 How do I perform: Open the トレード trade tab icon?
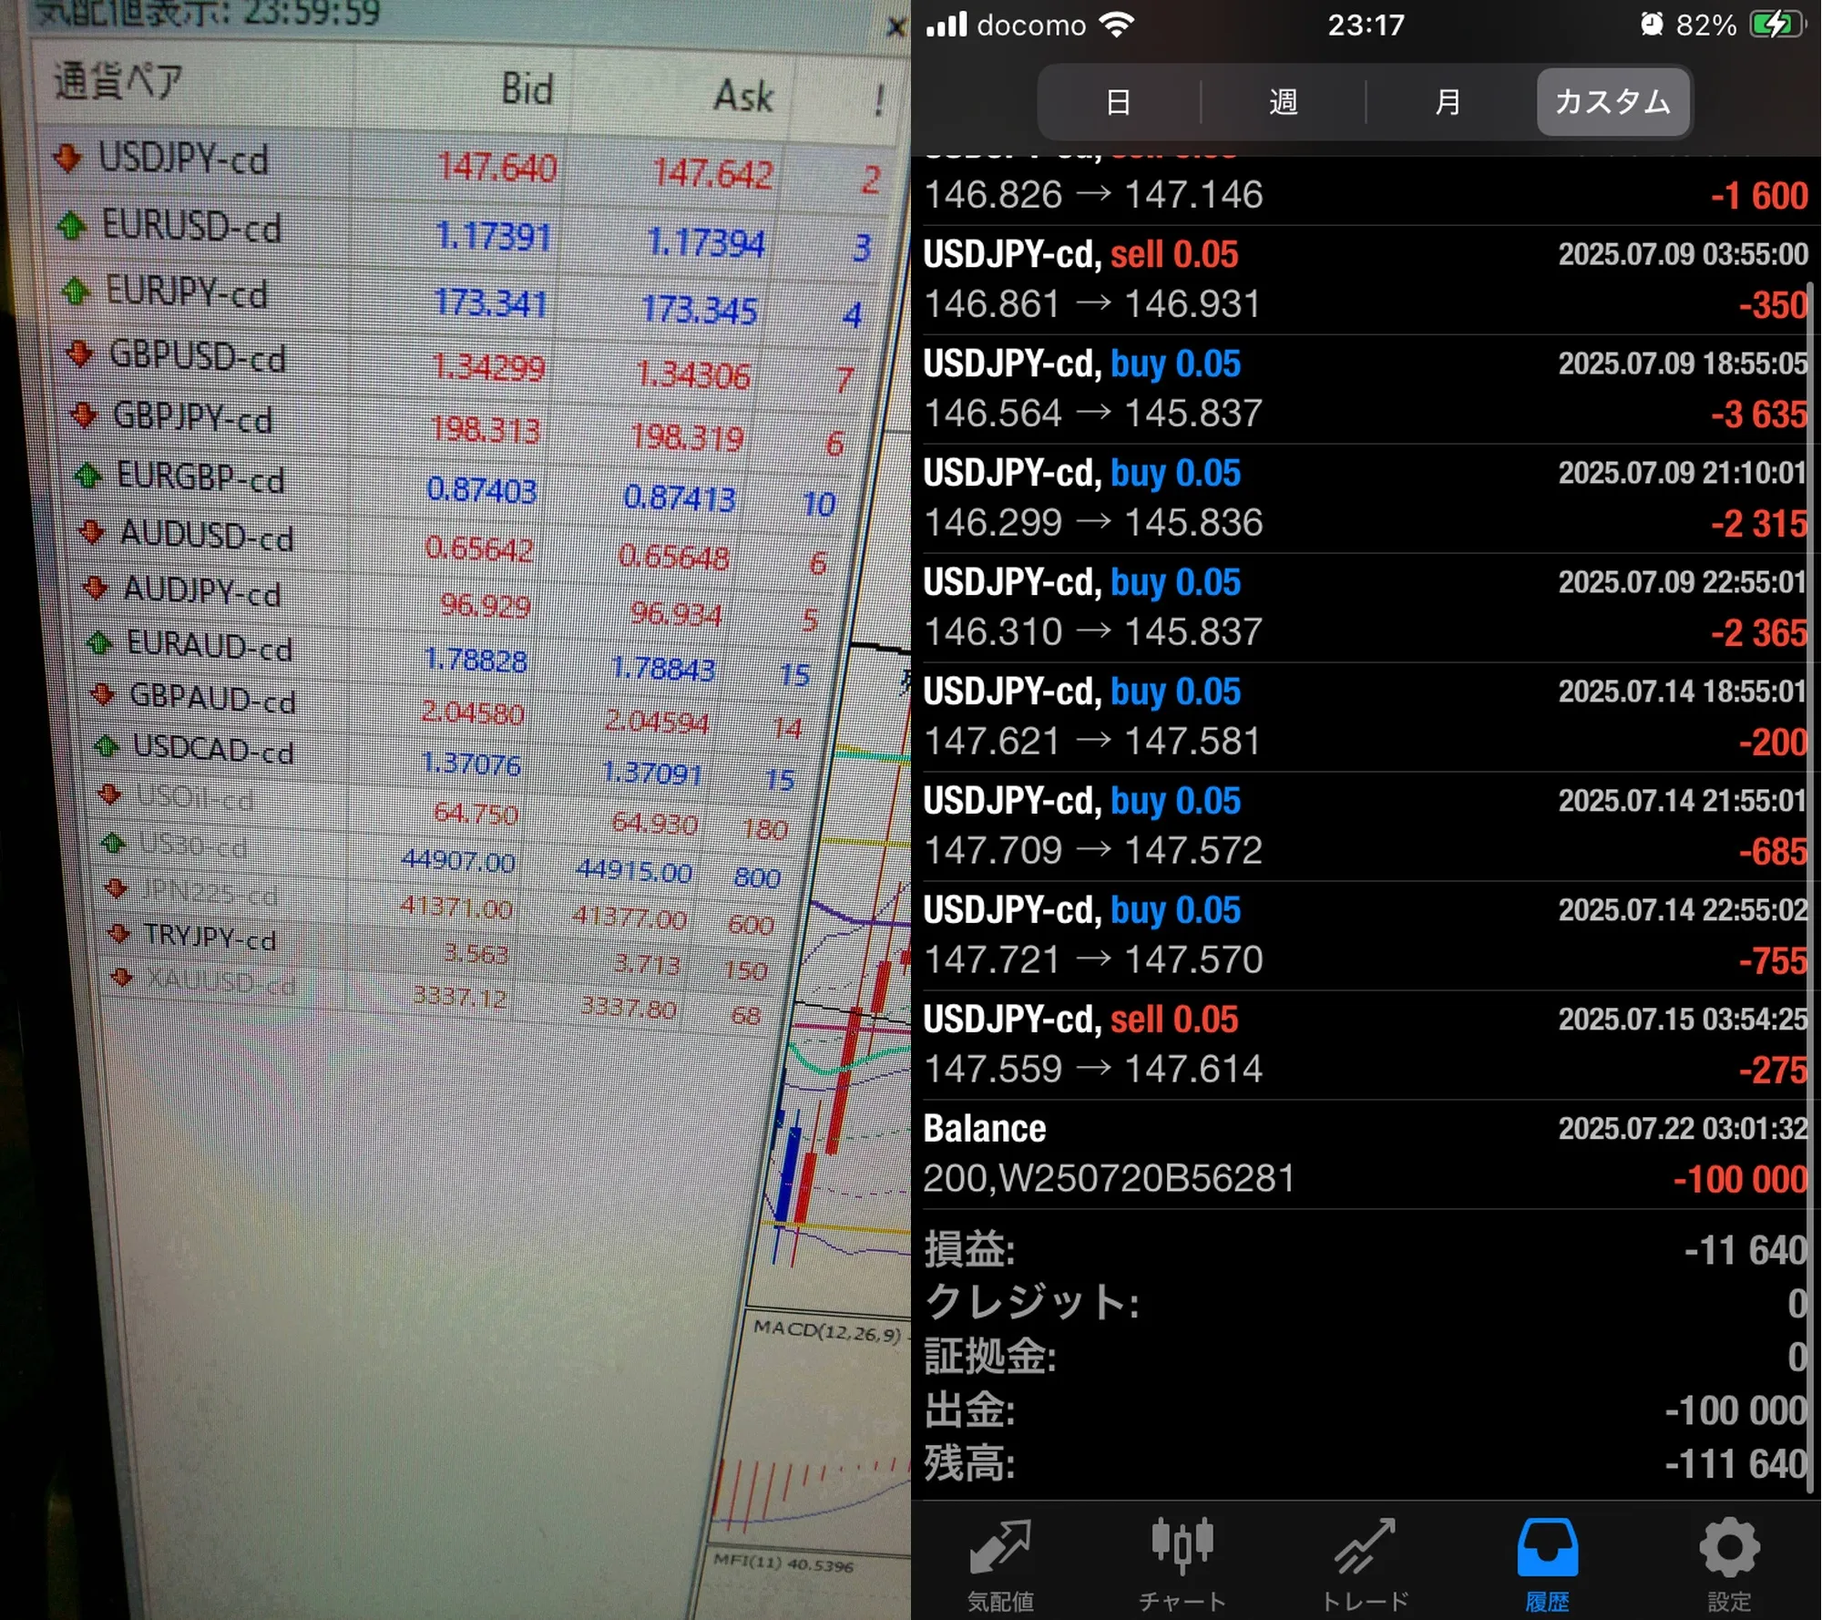[x=1365, y=1546]
